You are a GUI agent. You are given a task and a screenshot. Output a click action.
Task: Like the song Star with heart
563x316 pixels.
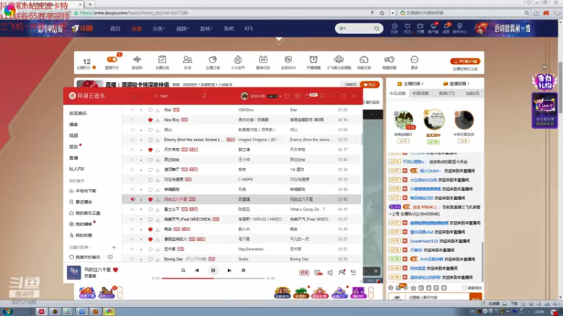pos(151,110)
